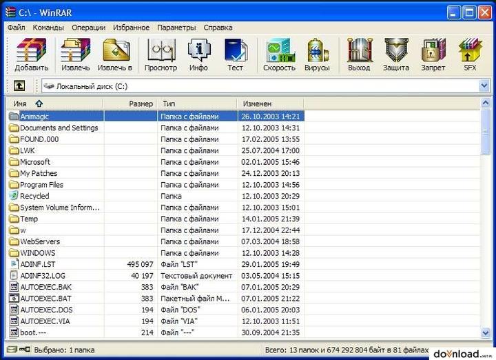Click the Просмотр (View) toolbar icon
The height and width of the screenshot is (360, 496).
[x=161, y=54]
